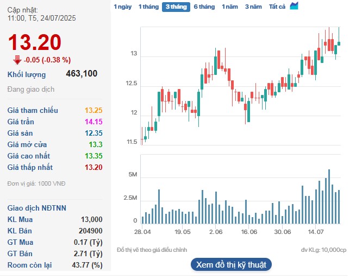Click the -0.05 (-0.38 %) change text
362x279 pixels.
(x=47, y=60)
